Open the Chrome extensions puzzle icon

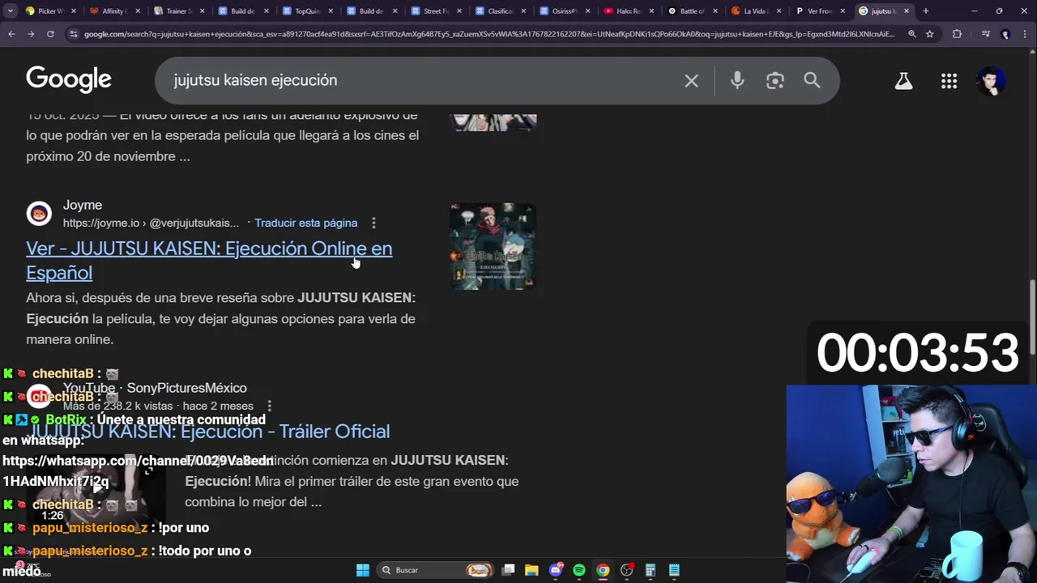958,34
